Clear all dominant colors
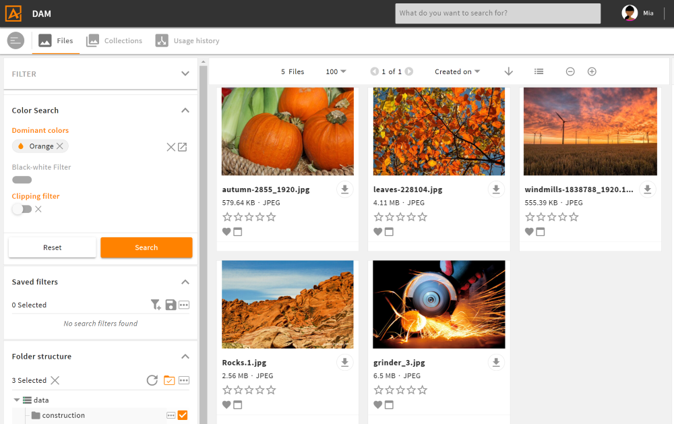The width and height of the screenshot is (674, 424). point(171,147)
